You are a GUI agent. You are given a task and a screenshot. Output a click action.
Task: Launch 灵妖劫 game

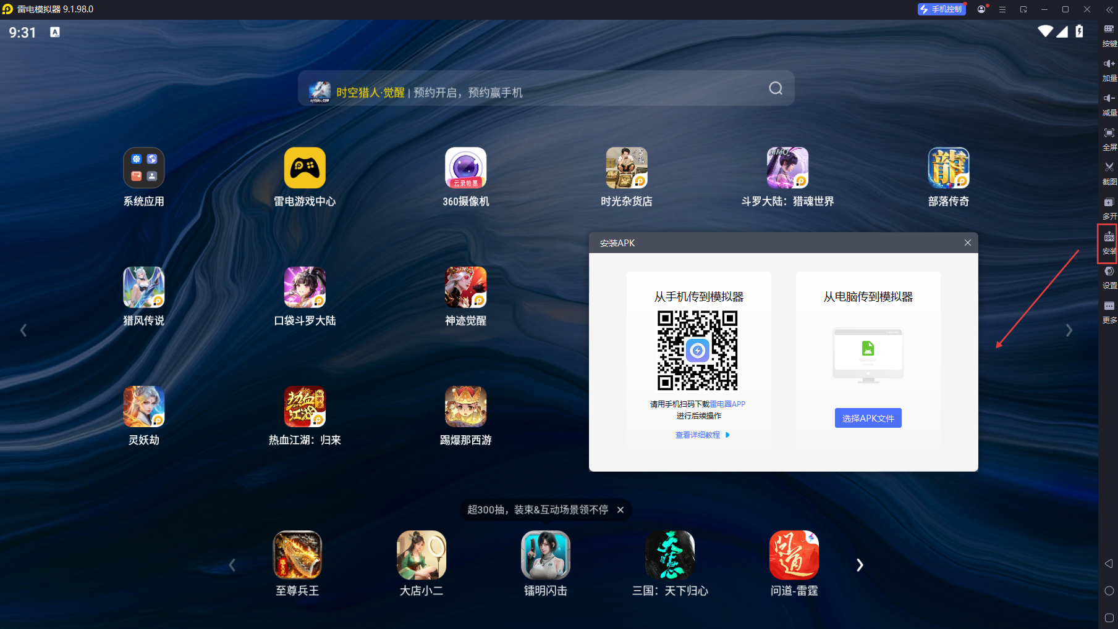tap(143, 406)
